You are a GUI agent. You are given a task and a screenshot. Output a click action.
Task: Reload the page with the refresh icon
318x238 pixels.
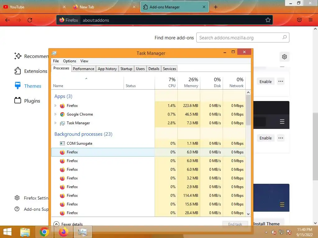tap(30, 20)
